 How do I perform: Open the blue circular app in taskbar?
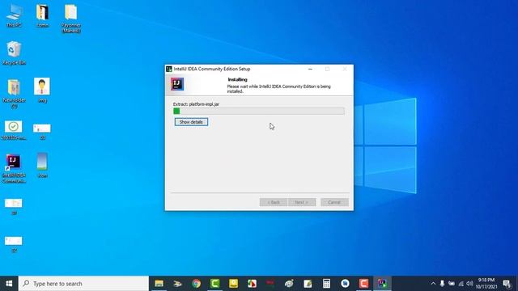point(345,284)
